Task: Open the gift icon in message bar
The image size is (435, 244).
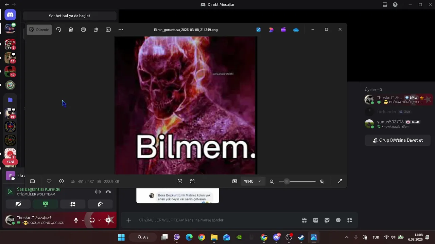Action: 304,220
